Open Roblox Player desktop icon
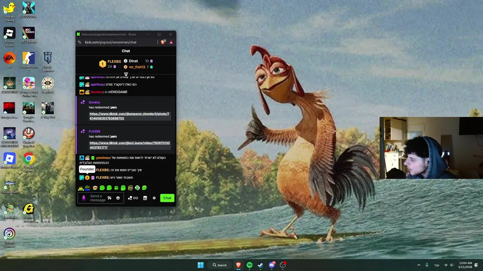This screenshot has width=483, height=271. coord(9,161)
